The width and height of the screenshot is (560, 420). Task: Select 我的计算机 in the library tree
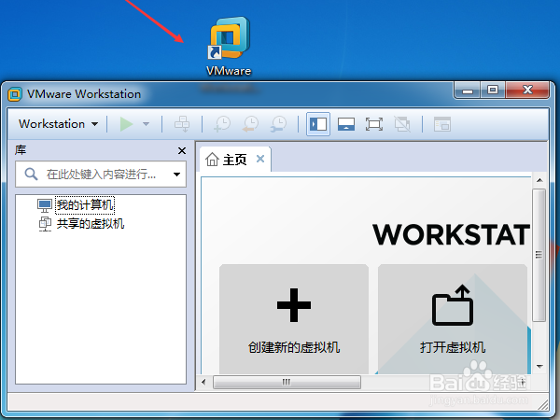point(85,205)
